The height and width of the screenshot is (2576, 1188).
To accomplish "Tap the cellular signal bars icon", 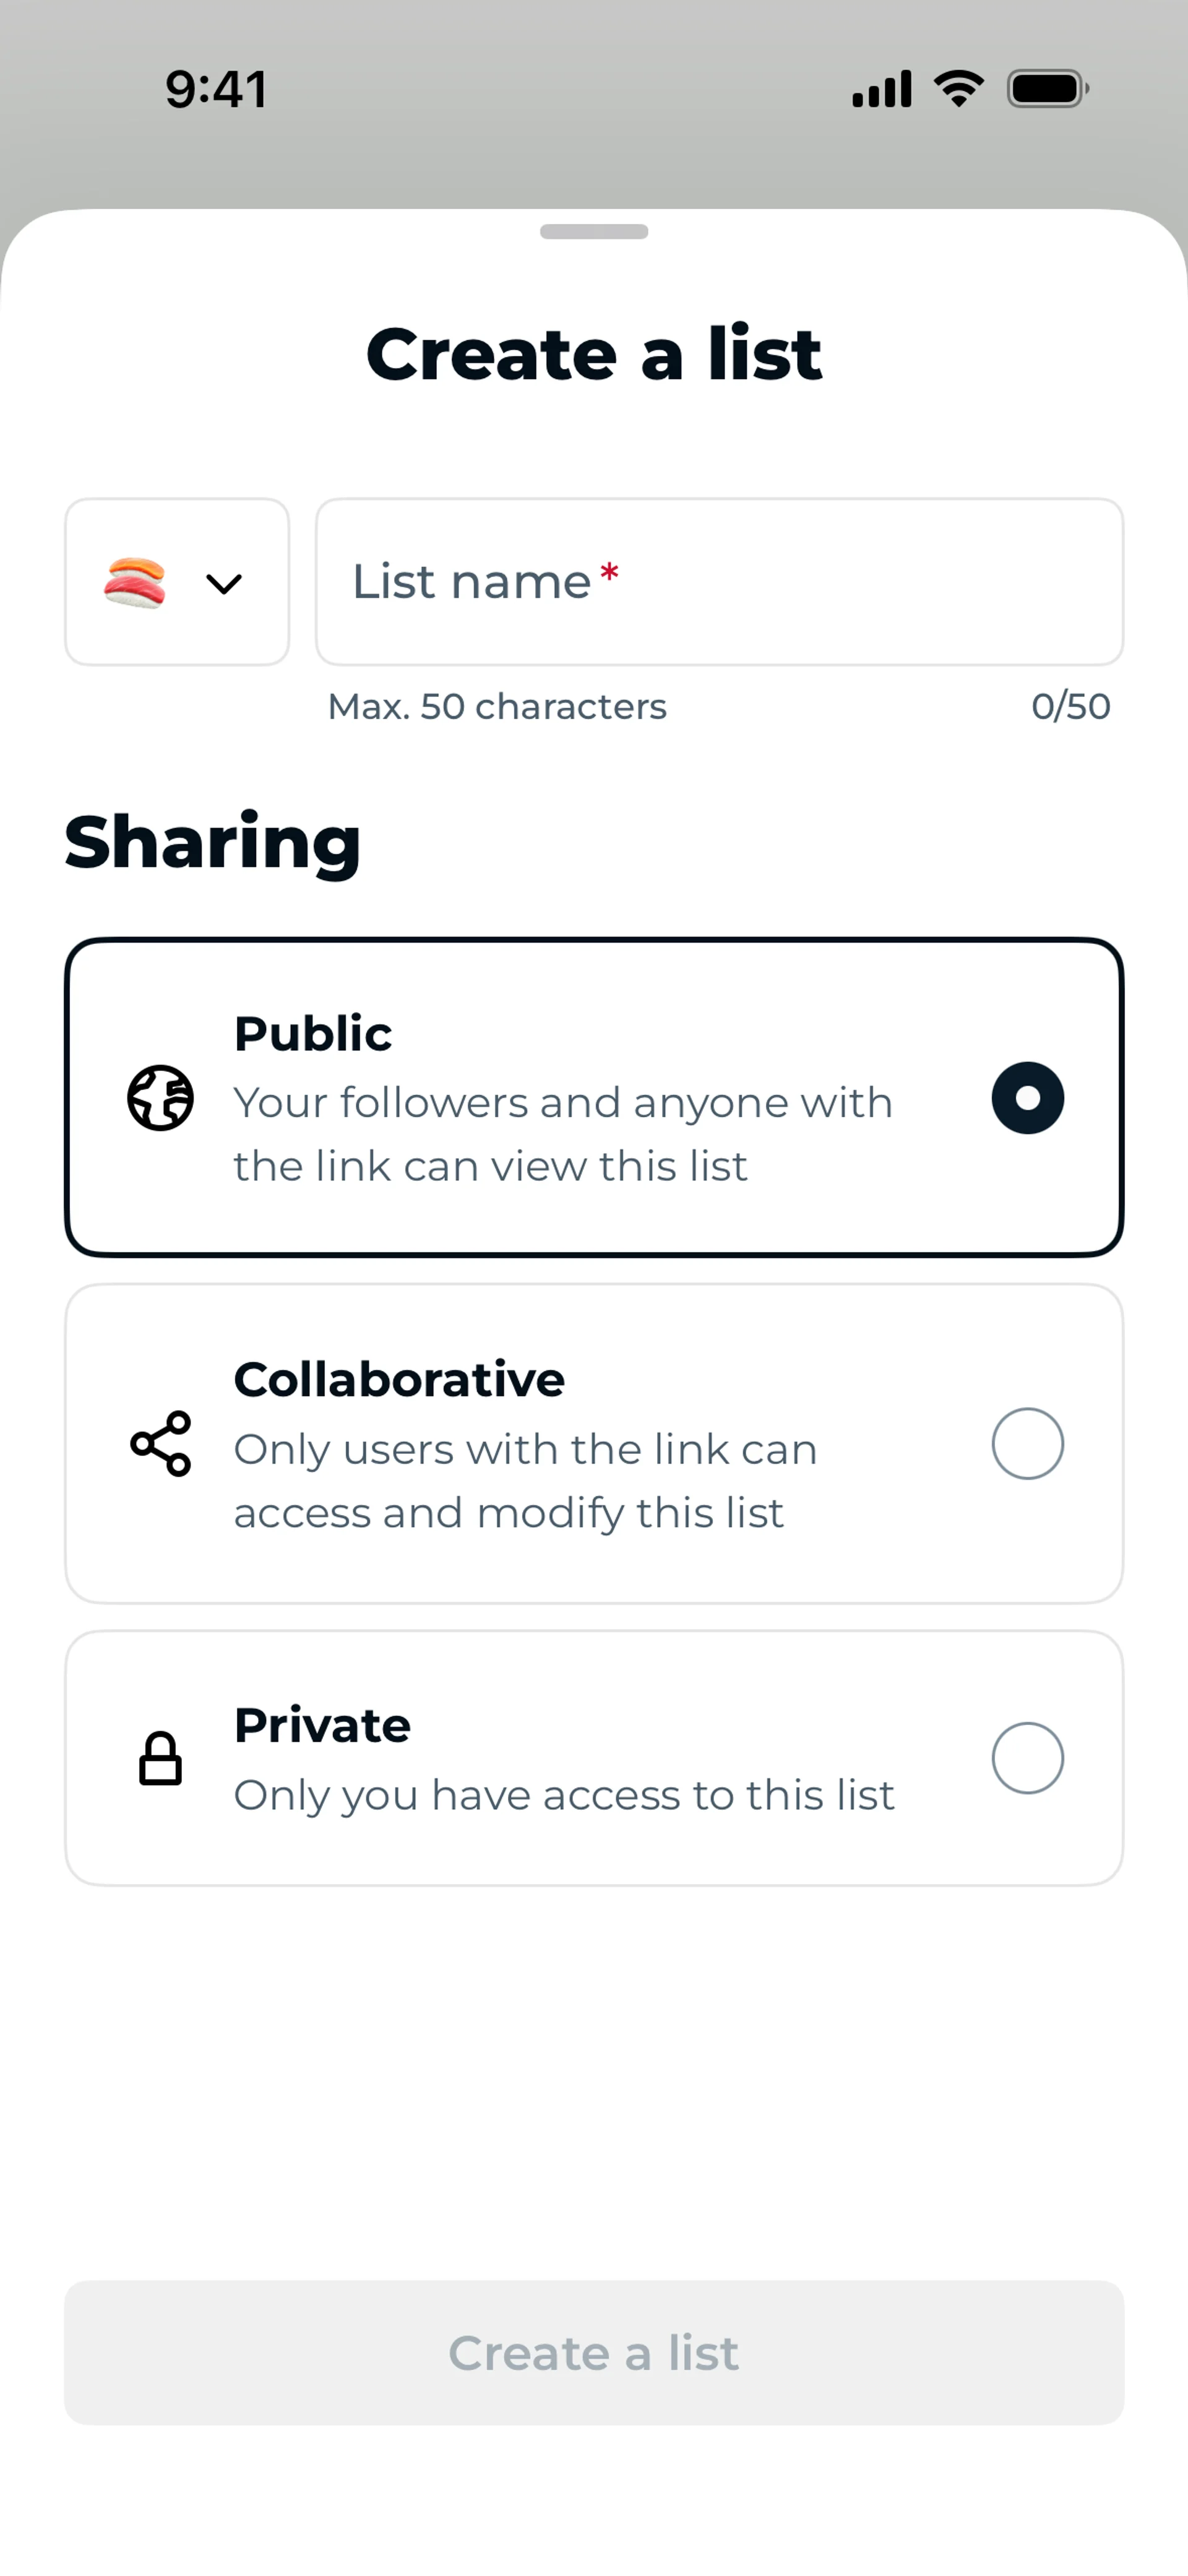I will 881,89.
